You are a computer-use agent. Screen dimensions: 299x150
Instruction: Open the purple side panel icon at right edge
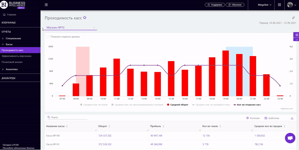point(297,35)
